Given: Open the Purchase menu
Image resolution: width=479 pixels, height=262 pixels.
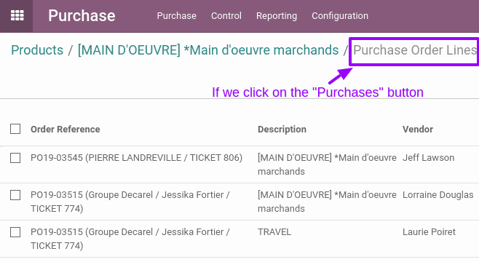Looking at the screenshot, I should [177, 15].
